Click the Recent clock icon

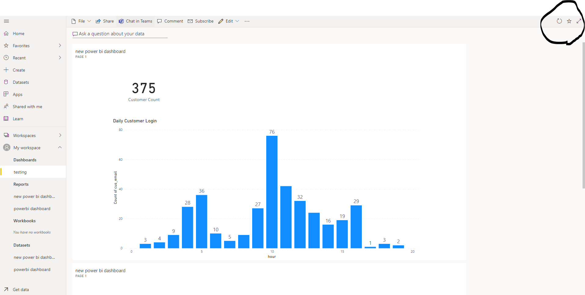pos(6,58)
